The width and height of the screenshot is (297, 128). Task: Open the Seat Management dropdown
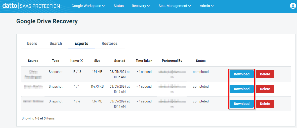coord(175,6)
